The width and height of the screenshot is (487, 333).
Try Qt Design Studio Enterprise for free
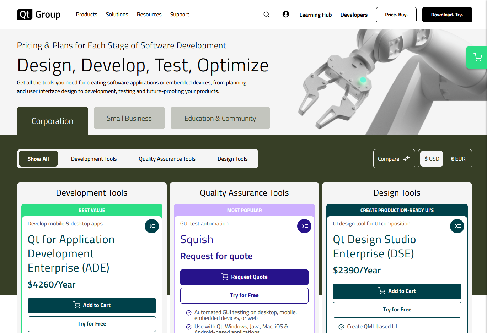[397, 310]
